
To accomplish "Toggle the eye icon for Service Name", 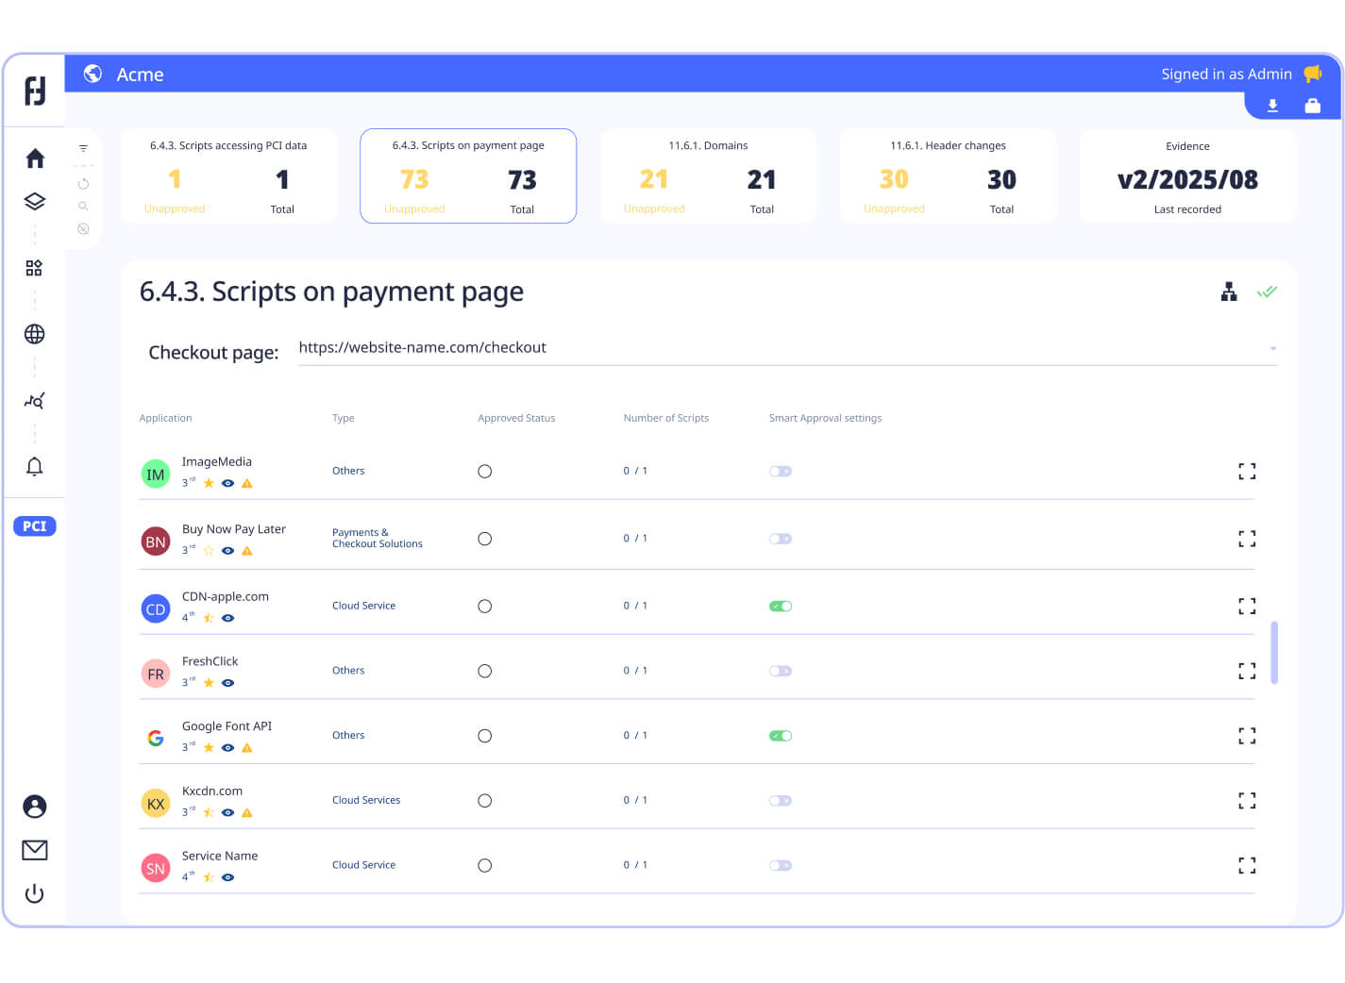I will (x=227, y=877).
